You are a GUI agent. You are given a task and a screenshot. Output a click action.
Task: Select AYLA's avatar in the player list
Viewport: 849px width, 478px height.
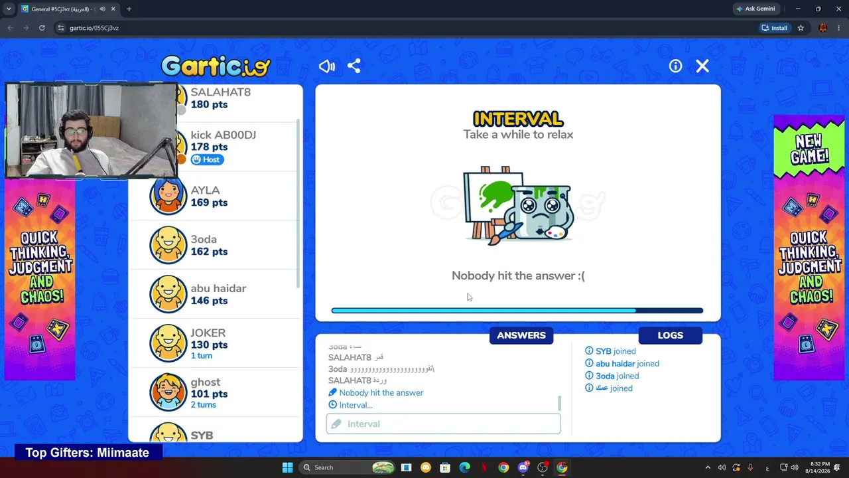click(x=168, y=196)
